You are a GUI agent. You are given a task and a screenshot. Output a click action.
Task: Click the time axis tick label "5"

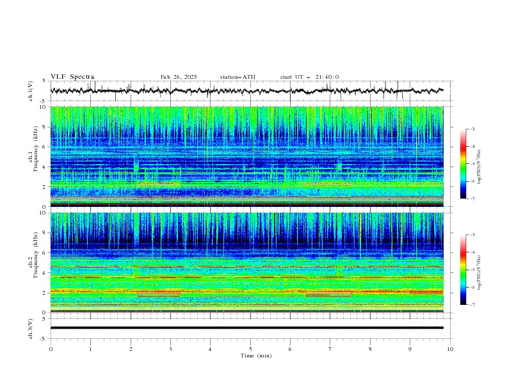(x=250, y=349)
